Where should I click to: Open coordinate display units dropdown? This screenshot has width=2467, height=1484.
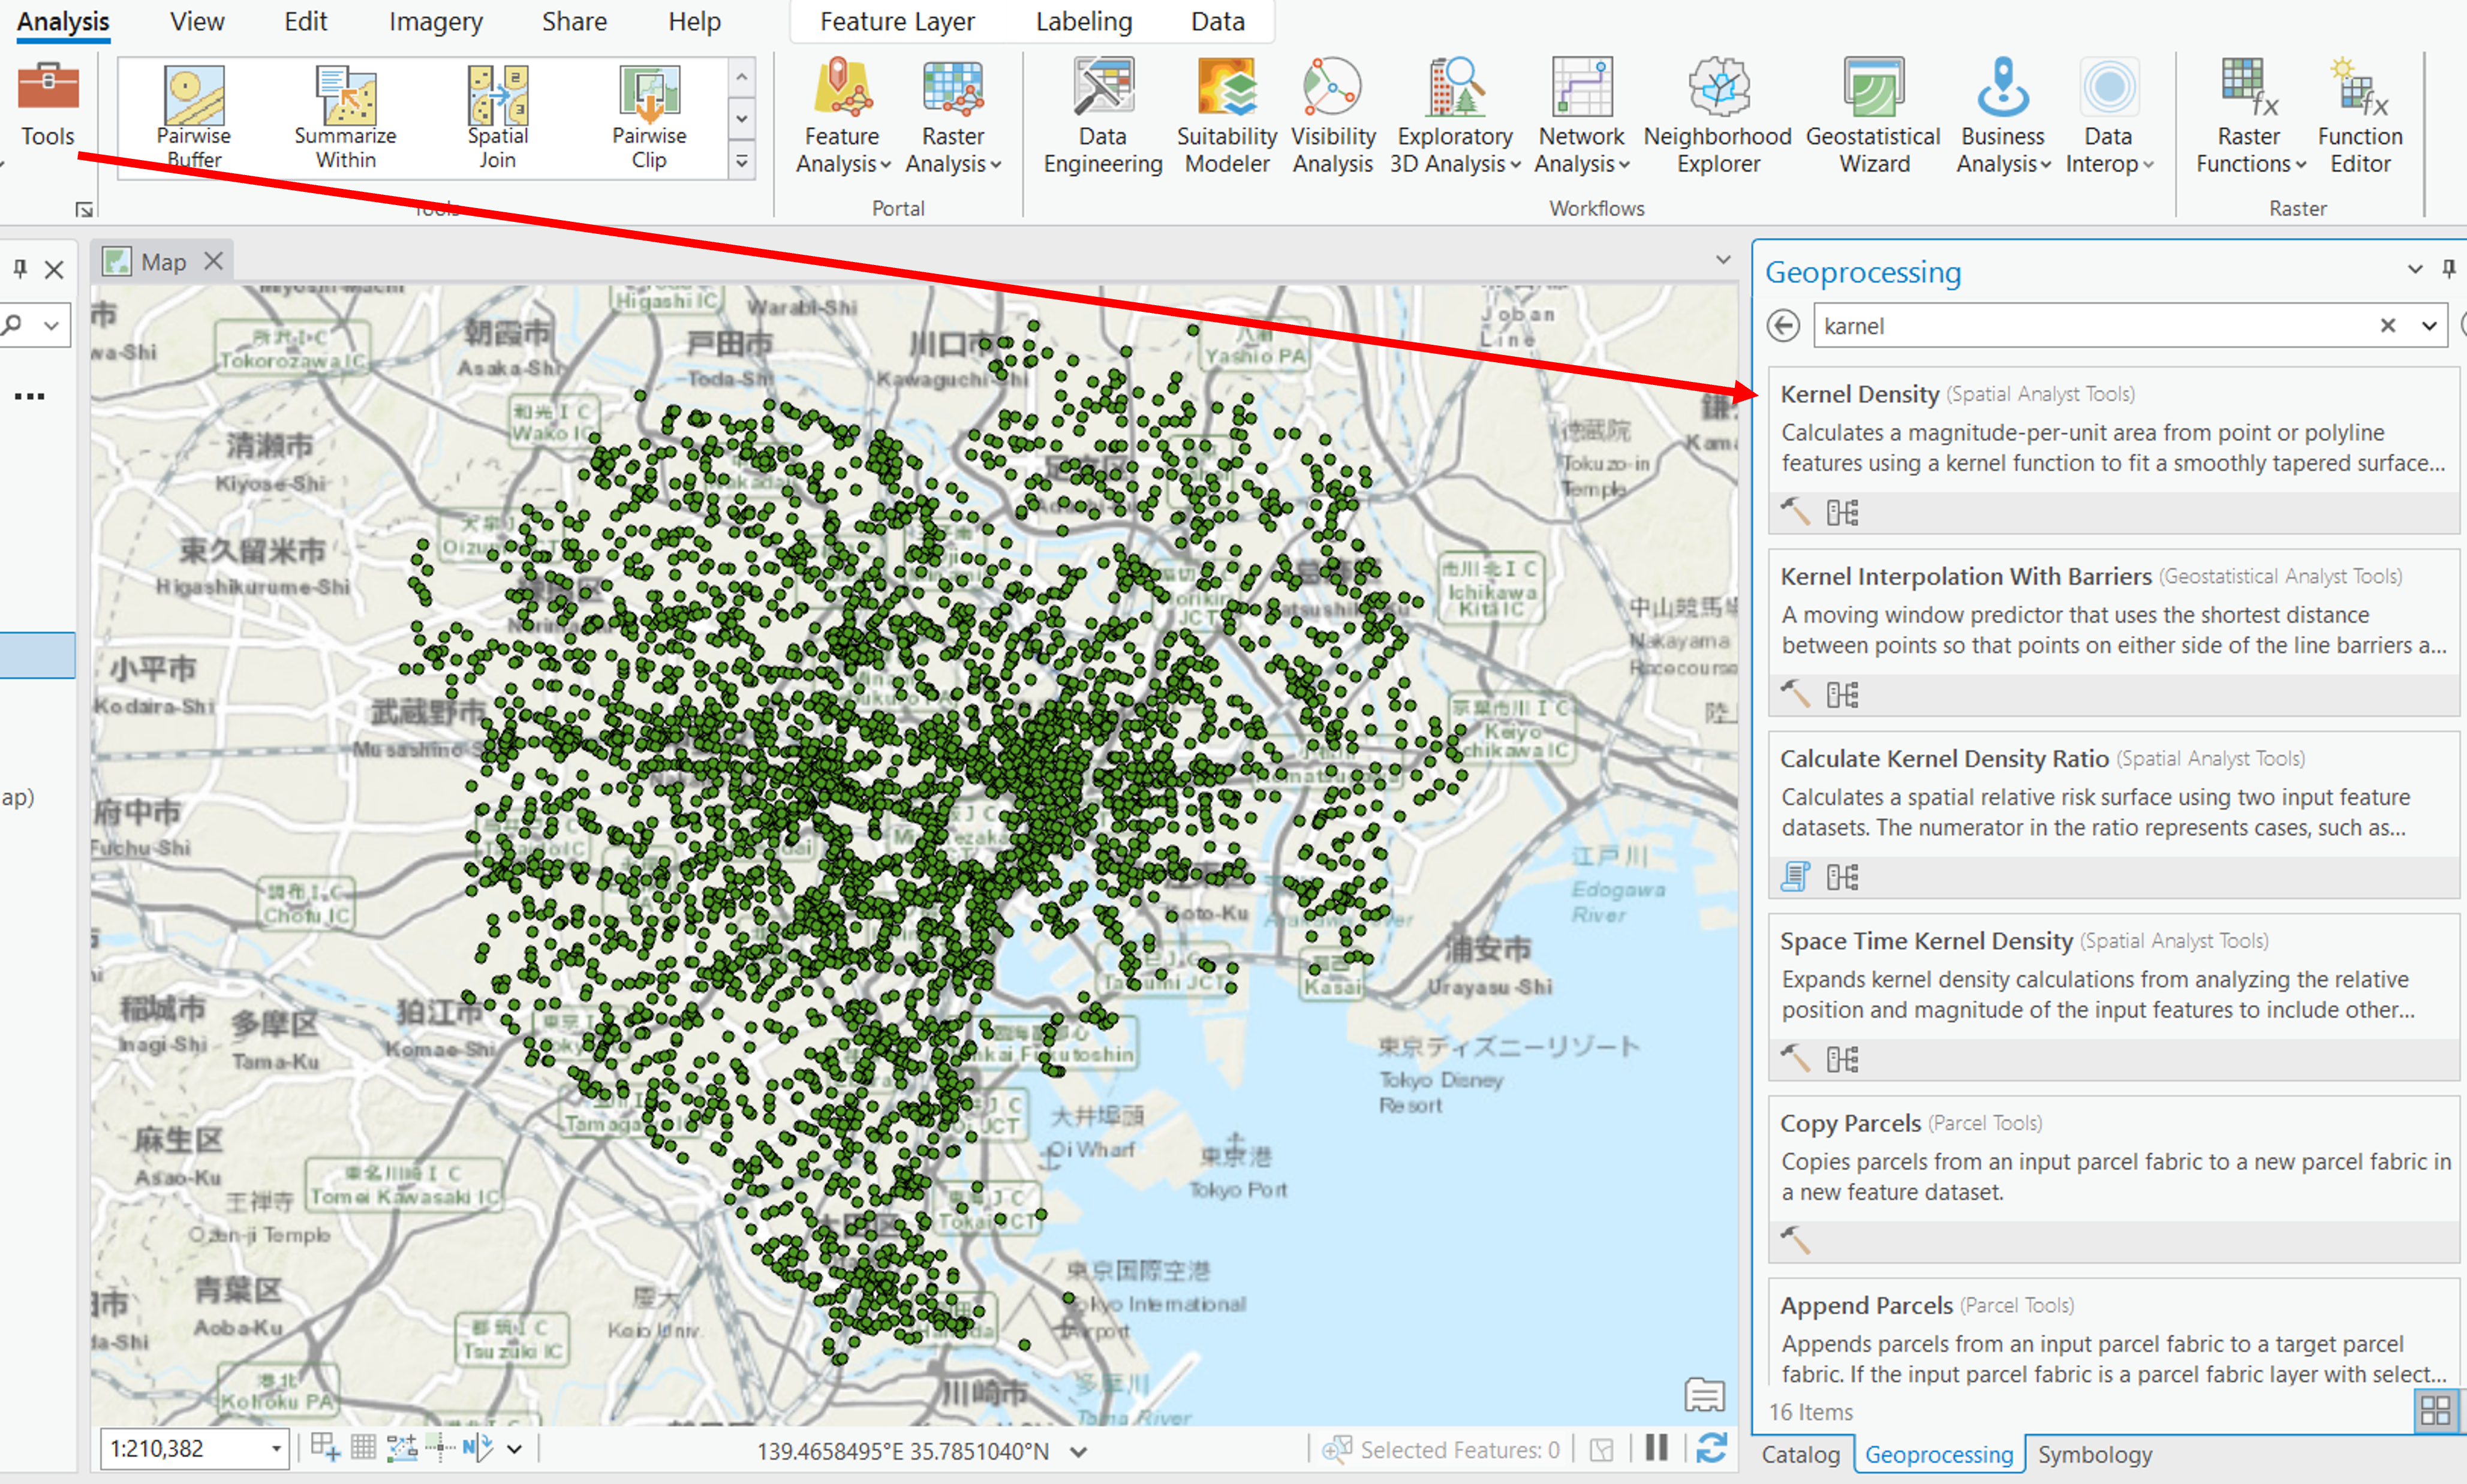tap(1079, 1451)
